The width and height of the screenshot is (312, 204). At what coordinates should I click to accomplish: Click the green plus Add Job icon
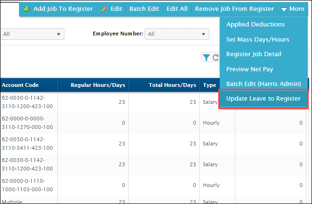(27, 9)
